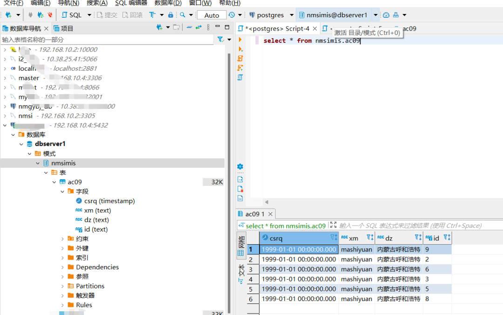The height and width of the screenshot is (315, 503).
Task: Open the SQL 编辑器 menu
Action: click(131, 3)
